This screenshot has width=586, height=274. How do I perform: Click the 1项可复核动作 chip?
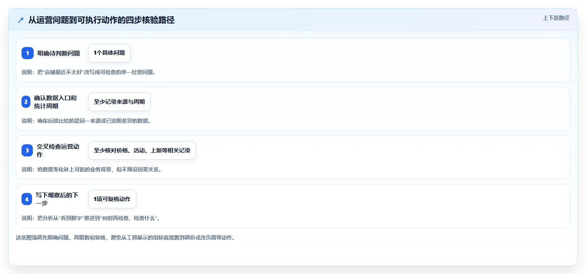click(112, 199)
